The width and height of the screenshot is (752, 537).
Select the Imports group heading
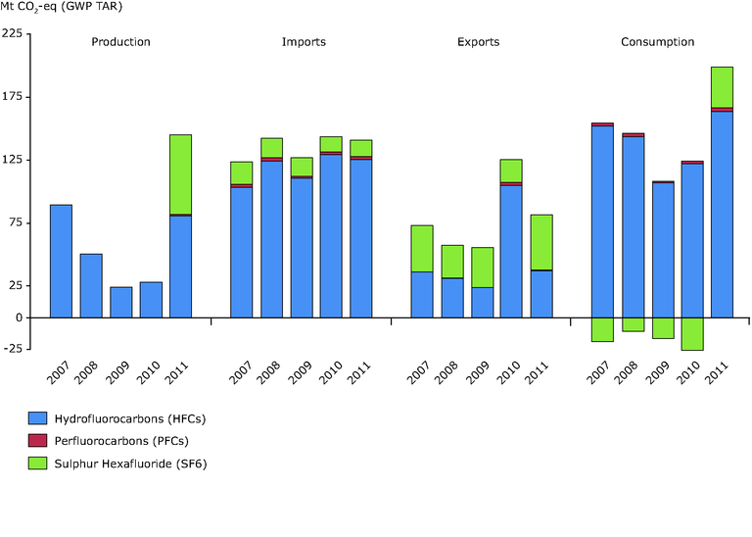[x=304, y=42]
